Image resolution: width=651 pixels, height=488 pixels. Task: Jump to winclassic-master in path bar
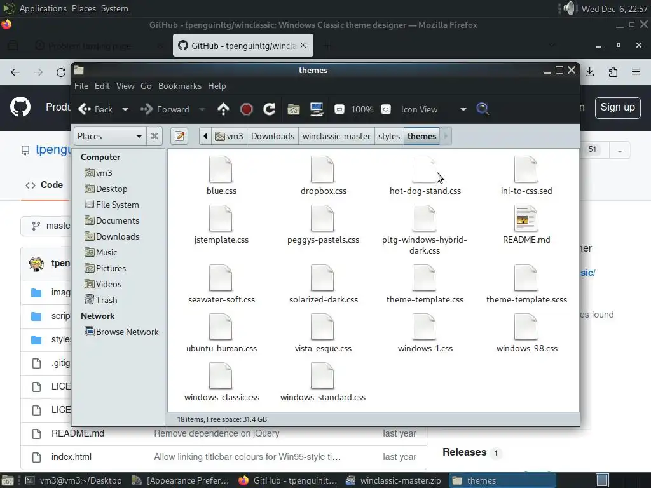(336, 136)
